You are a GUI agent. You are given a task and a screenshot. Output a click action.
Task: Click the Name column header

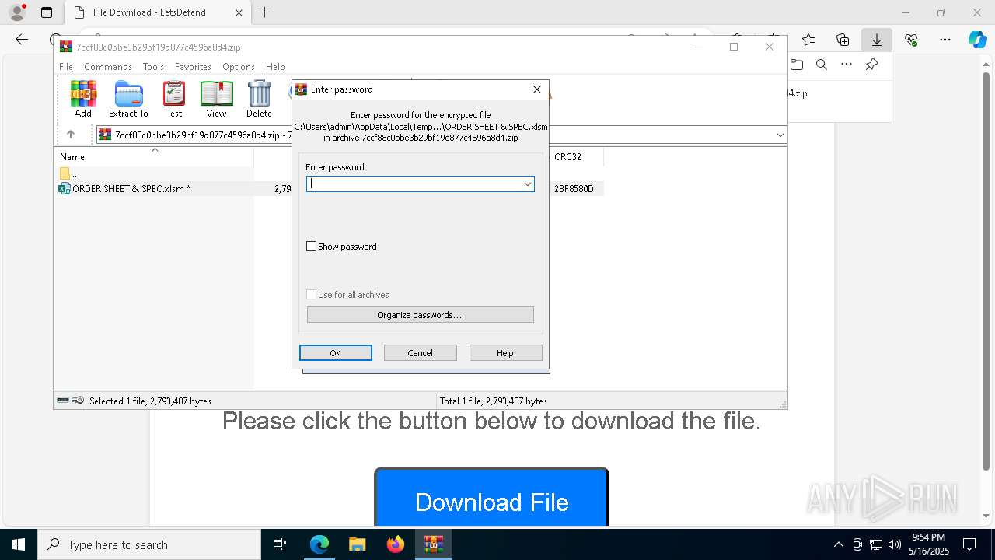(x=154, y=156)
